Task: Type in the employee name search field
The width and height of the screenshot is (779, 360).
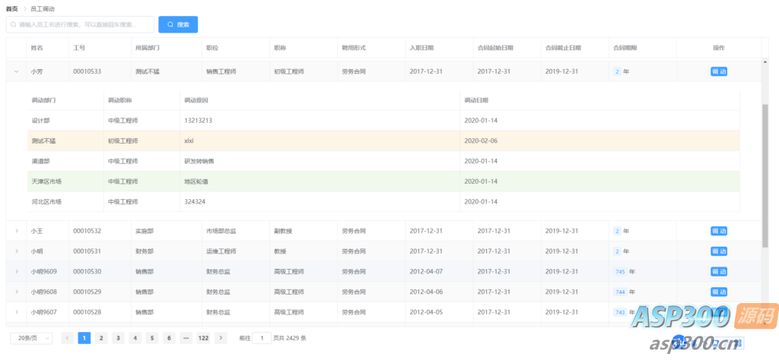Action: click(84, 24)
